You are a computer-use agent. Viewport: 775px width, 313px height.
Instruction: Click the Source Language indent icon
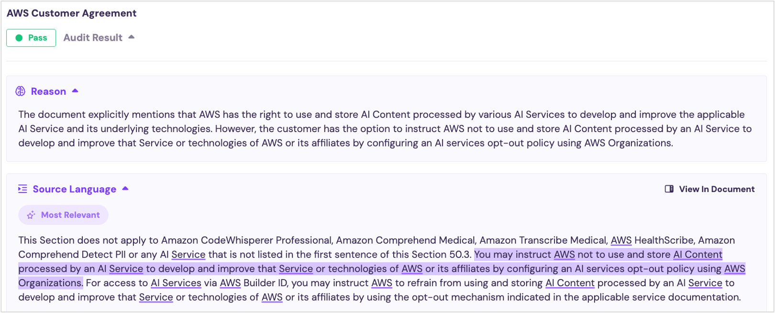(x=22, y=189)
